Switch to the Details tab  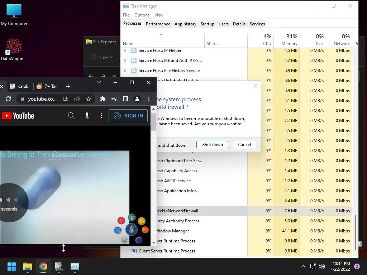pyautogui.click(x=239, y=24)
